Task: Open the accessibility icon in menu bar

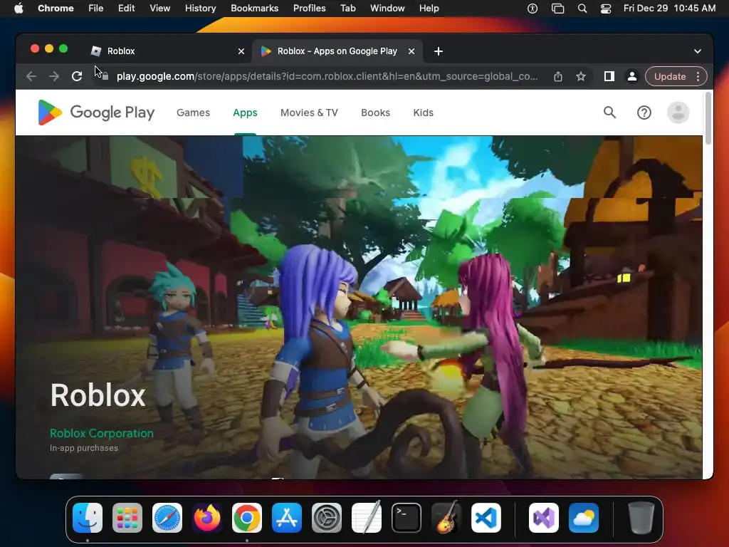Action: (x=533, y=9)
